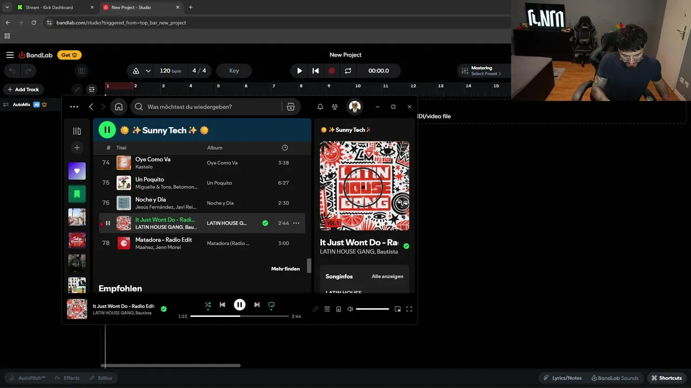Open Spotify profile avatar menu
The image size is (691, 388).
355,107
